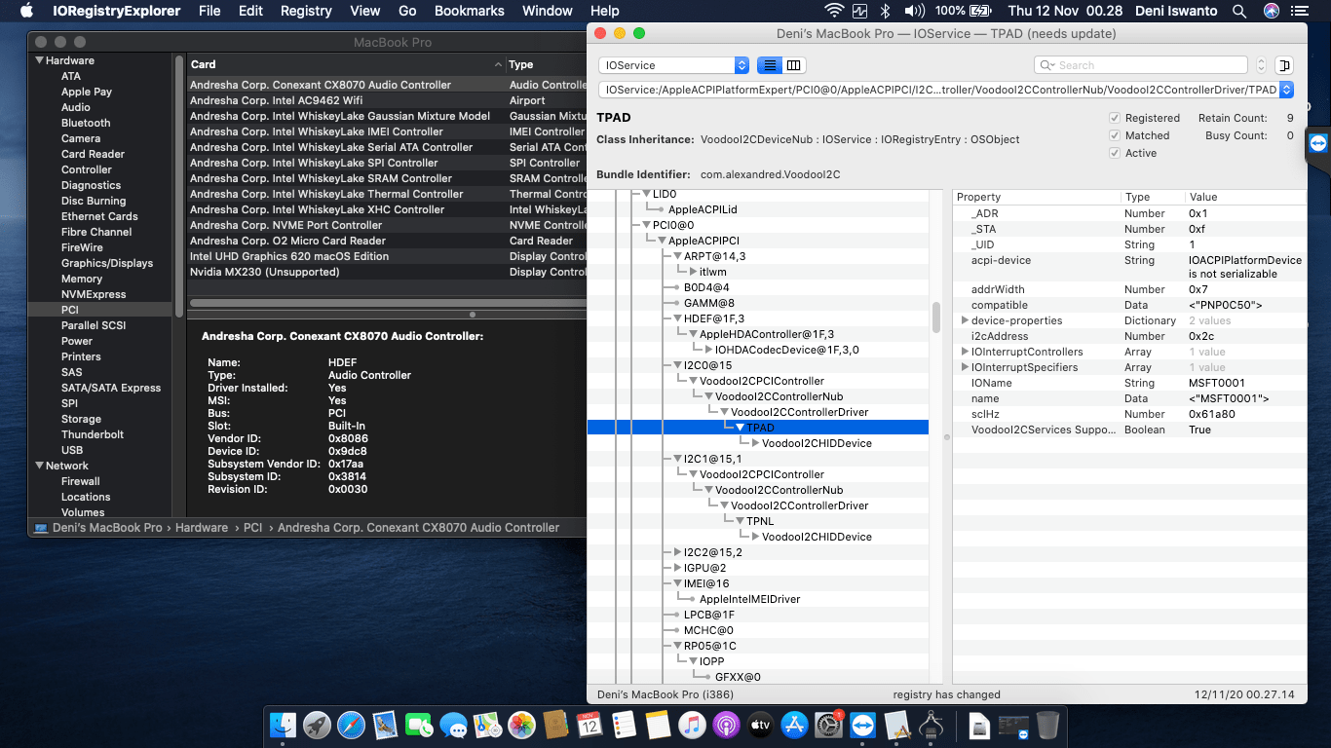The image size is (1331, 748).
Task: Open Apple TV from the Dock
Action: (x=760, y=725)
